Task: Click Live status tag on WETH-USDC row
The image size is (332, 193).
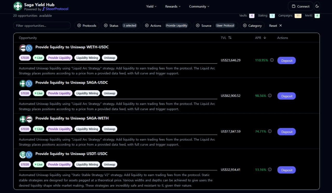Action: click(x=38, y=58)
